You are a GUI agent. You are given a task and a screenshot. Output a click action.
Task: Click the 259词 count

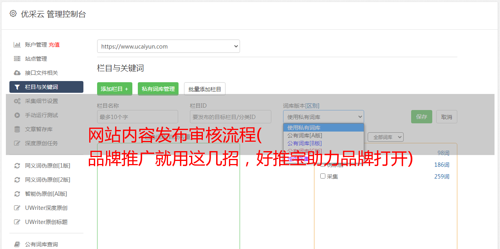(x=442, y=177)
